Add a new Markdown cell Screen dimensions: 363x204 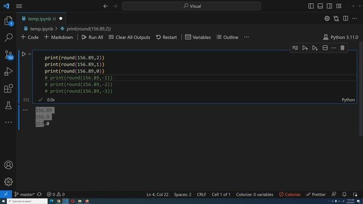click(58, 37)
